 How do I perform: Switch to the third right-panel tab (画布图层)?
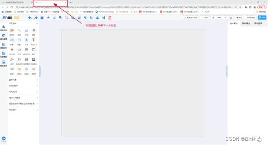click(x=258, y=23)
